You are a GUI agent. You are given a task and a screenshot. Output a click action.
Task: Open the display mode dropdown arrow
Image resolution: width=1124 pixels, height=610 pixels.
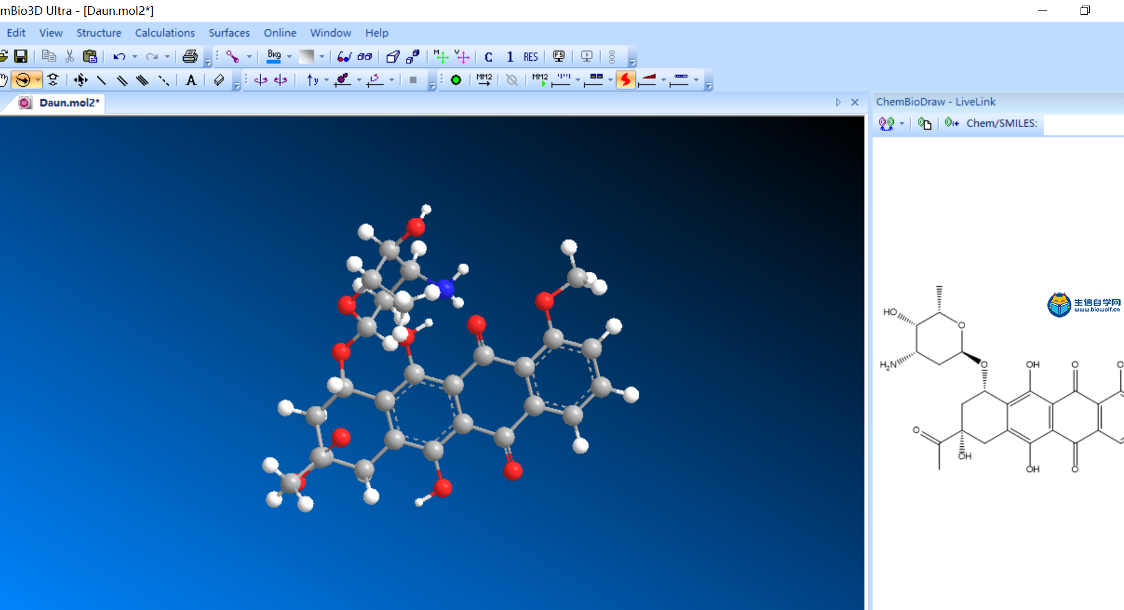point(250,56)
